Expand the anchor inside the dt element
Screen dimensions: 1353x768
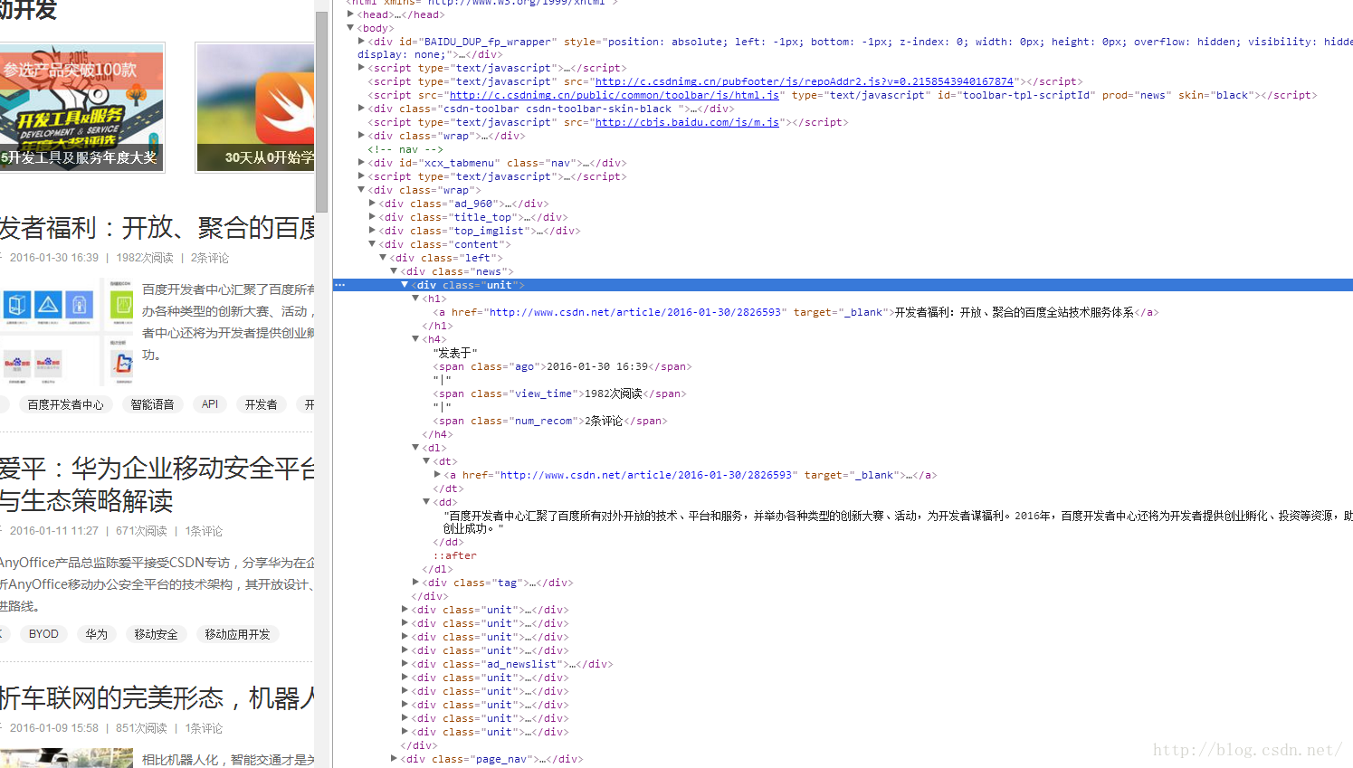438,475
